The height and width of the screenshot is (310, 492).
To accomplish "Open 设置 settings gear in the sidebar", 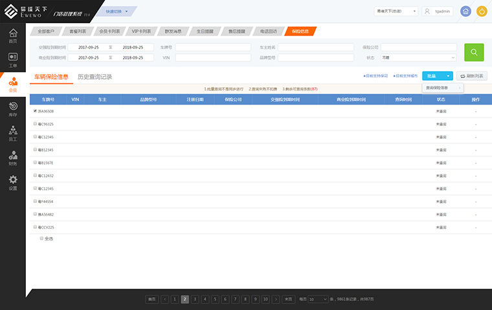I will click(13, 183).
